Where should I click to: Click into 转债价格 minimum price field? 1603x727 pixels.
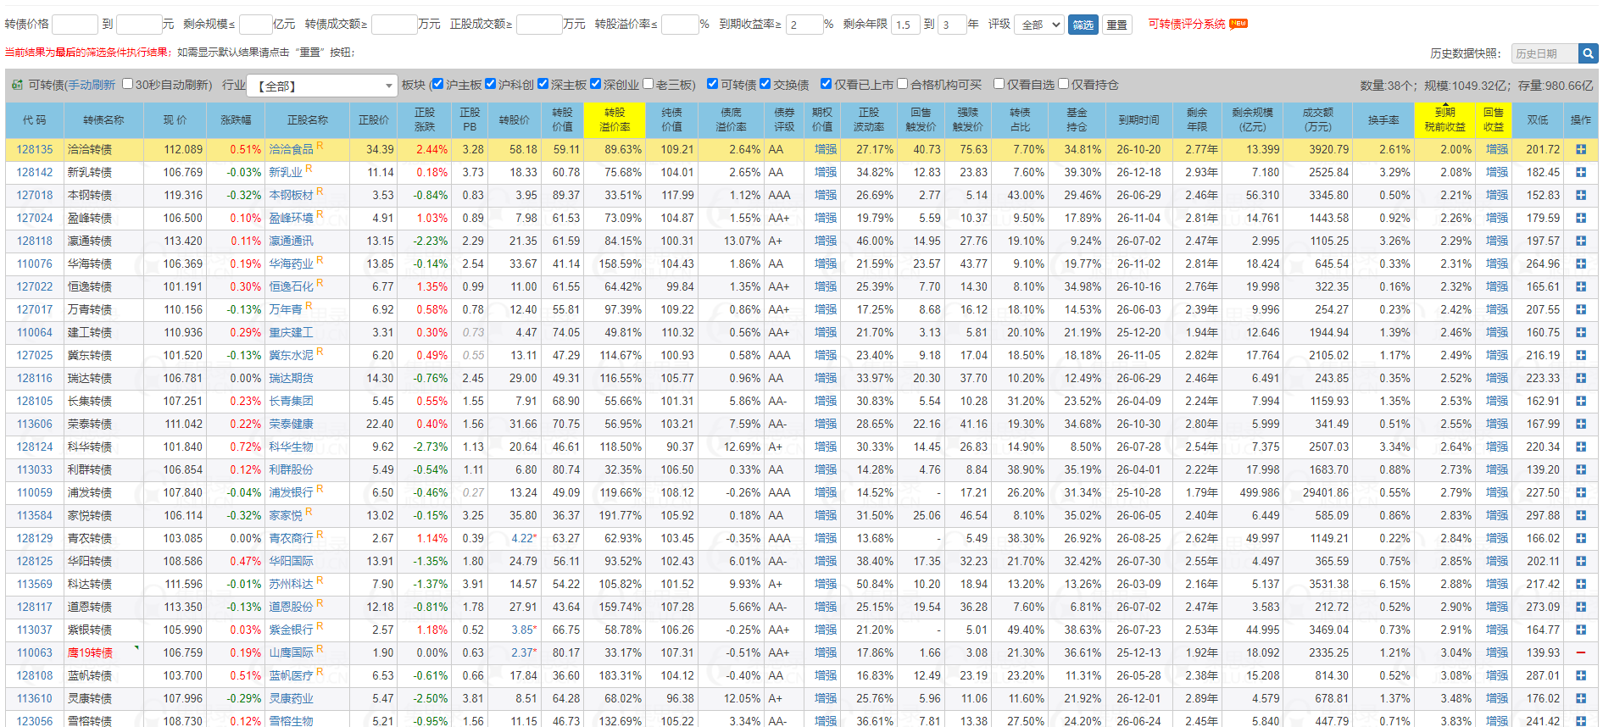click(x=75, y=25)
